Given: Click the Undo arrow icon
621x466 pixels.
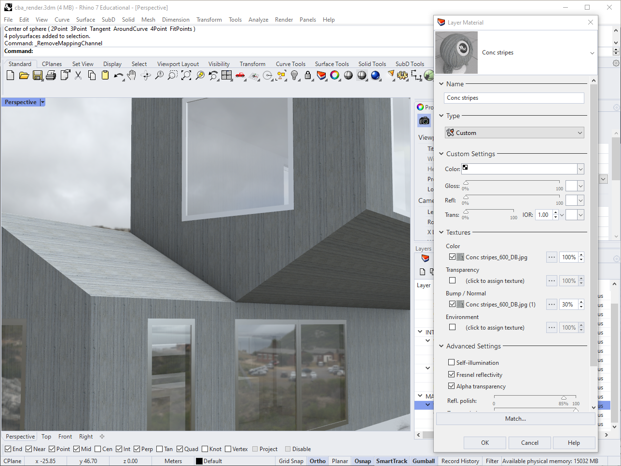Looking at the screenshot, I should [x=118, y=75].
